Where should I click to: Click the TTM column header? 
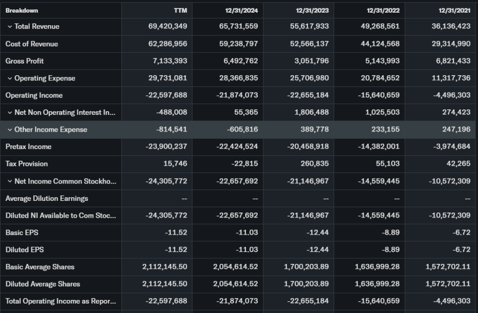point(180,10)
